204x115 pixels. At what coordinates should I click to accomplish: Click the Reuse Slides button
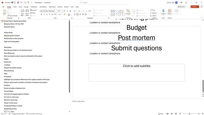[27, 13]
